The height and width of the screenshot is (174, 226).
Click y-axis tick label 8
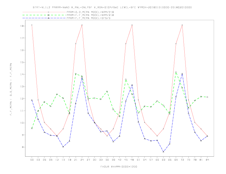coord(23,147)
